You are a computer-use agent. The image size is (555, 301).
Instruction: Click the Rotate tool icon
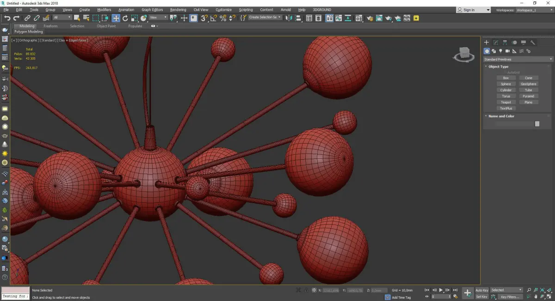click(125, 18)
